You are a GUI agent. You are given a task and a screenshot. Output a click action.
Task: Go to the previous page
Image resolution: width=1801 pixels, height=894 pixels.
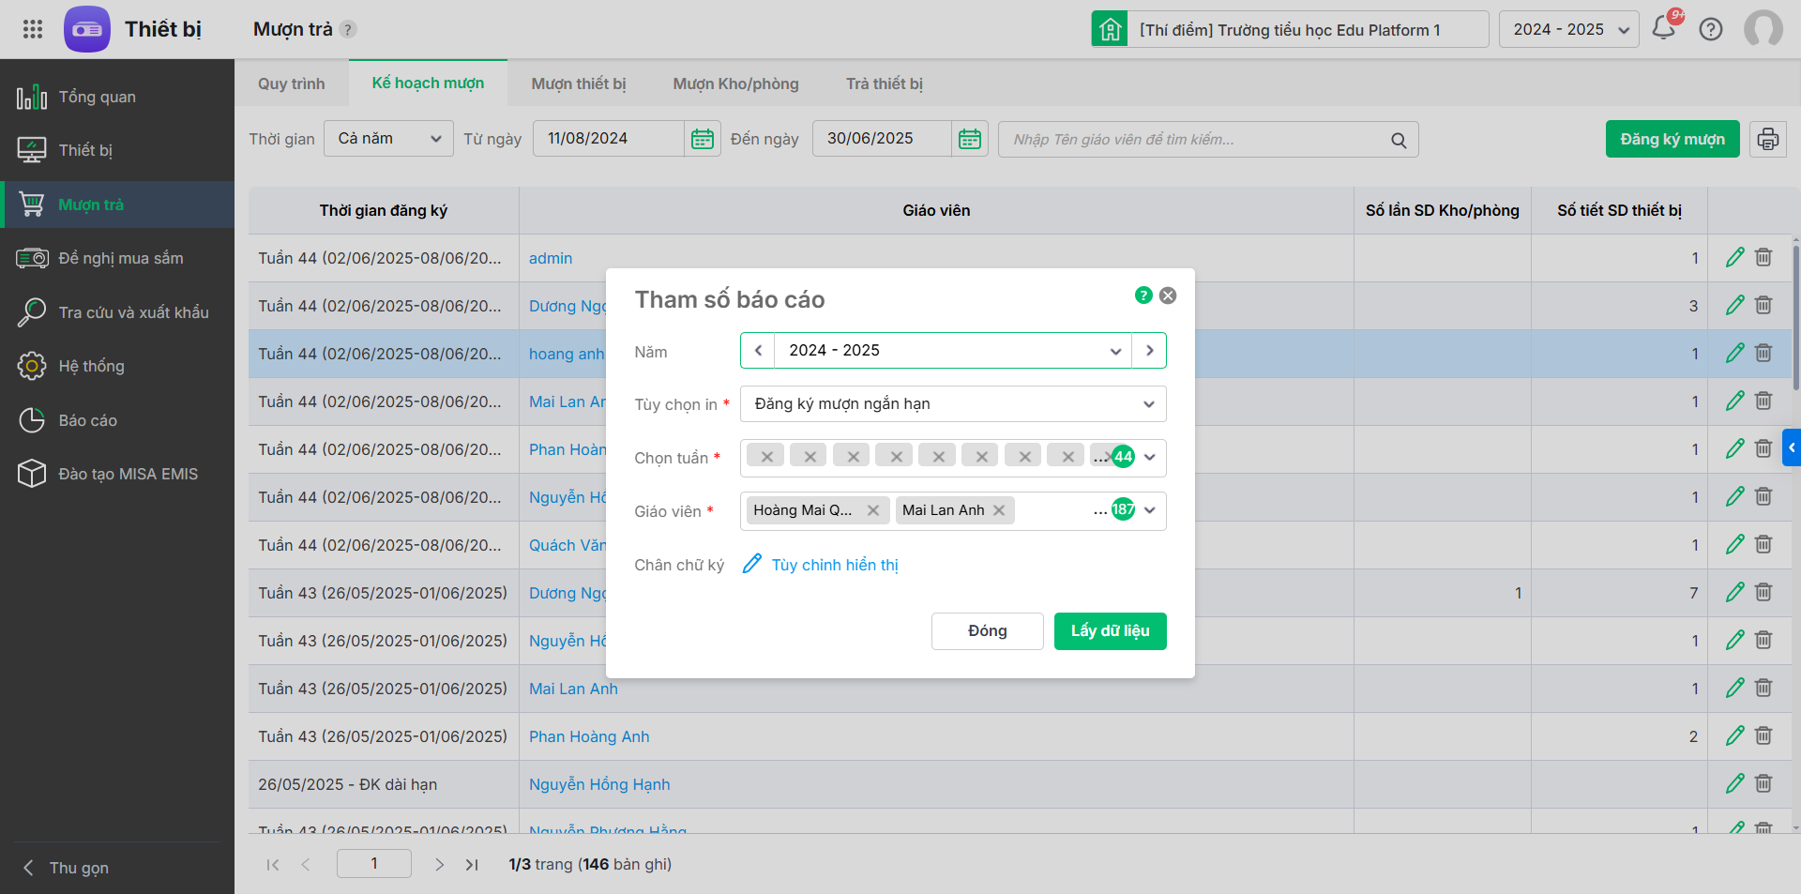[x=305, y=865]
